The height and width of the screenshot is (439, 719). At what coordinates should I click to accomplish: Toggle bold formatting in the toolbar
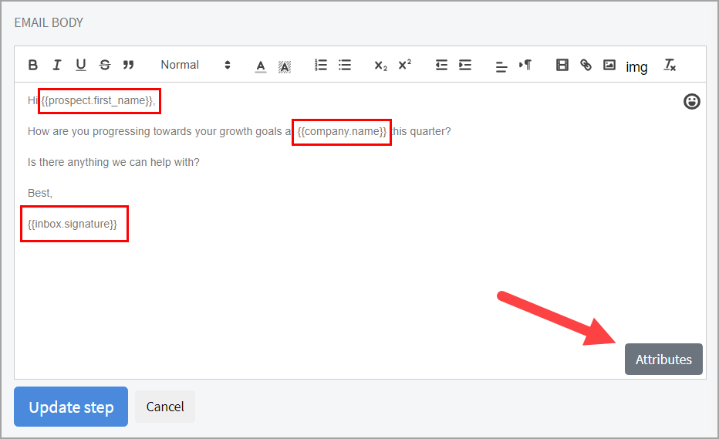tap(33, 65)
